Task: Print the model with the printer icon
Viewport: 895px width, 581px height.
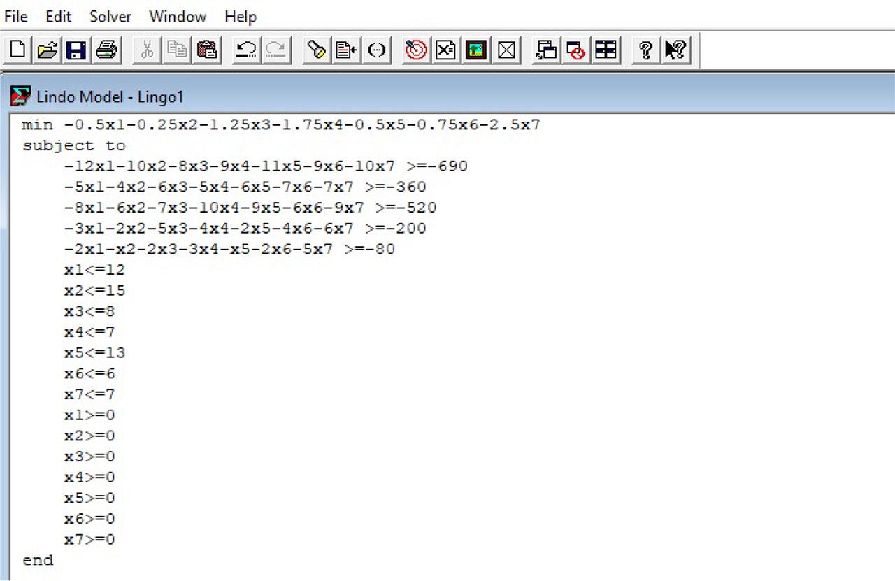Action: click(x=106, y=50)
